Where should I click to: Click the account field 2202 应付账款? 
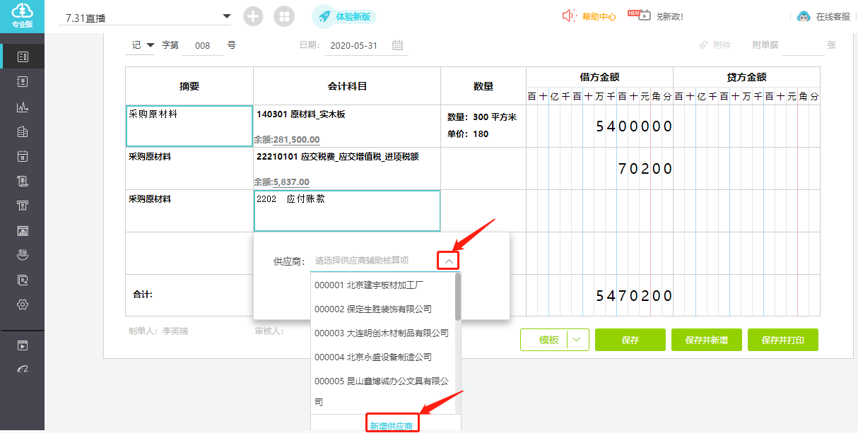[x=347, y=210]
